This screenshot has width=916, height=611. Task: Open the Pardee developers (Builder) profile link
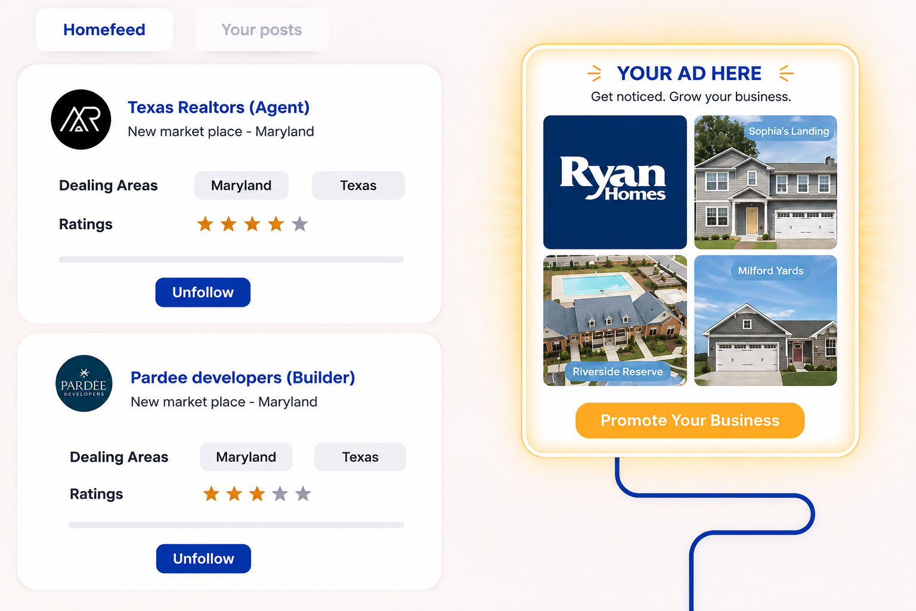(243, 378)
